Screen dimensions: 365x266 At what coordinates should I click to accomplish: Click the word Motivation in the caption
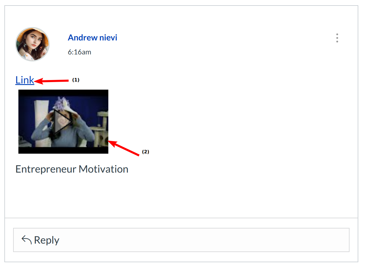[103, 169]
